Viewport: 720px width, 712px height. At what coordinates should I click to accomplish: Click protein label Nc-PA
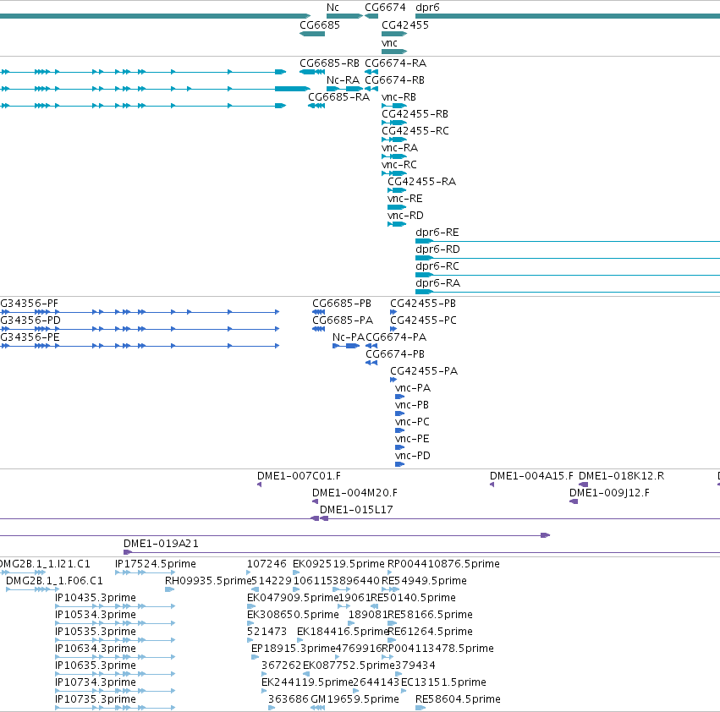tap(348, 337)
